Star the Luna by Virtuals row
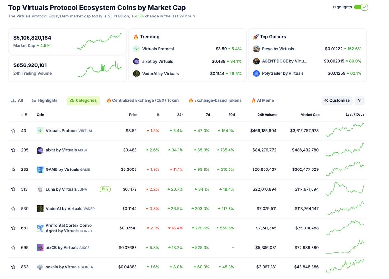389x279 pixels. point(13,189)
